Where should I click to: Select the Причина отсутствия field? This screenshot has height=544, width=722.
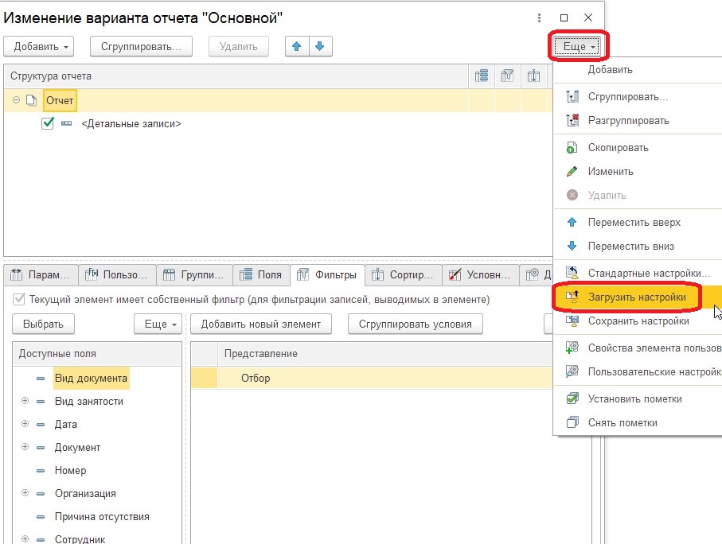point(102,516)
